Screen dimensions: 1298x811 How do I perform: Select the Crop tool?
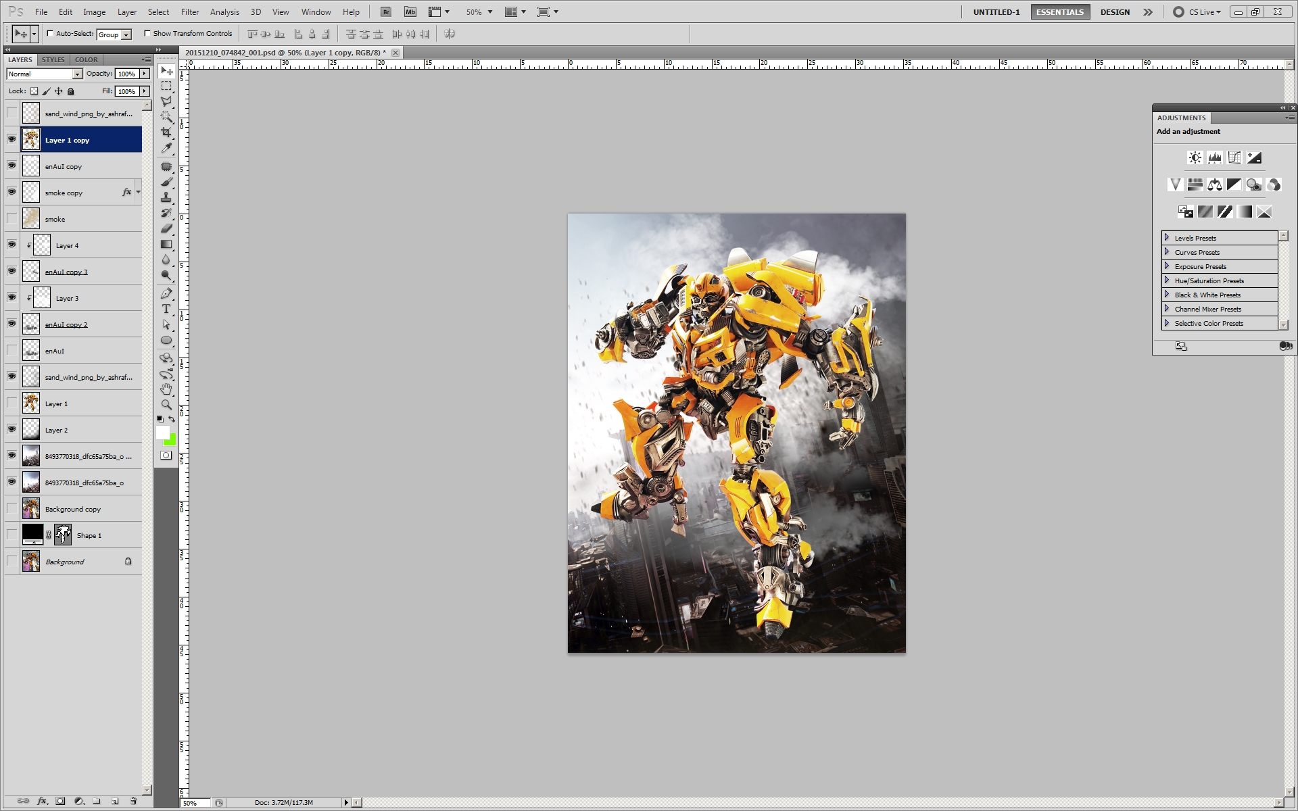166,132
